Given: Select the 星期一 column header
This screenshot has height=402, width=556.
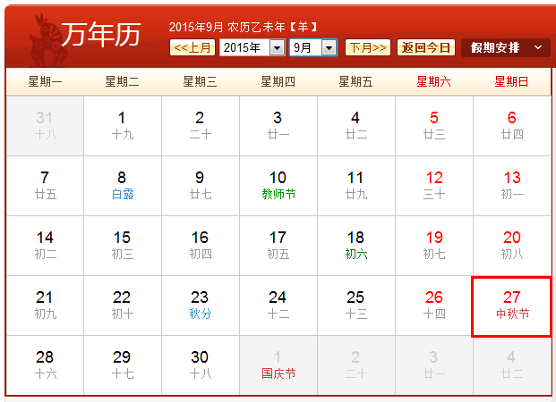Looking at the screenshot, I should click(45, 82).
